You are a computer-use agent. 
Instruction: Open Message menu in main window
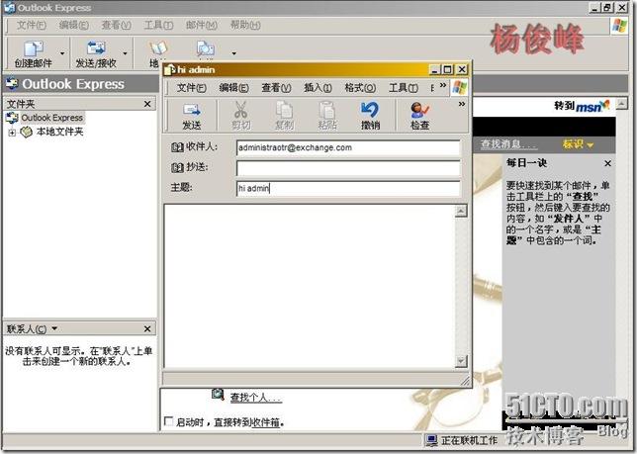(202, 25)
